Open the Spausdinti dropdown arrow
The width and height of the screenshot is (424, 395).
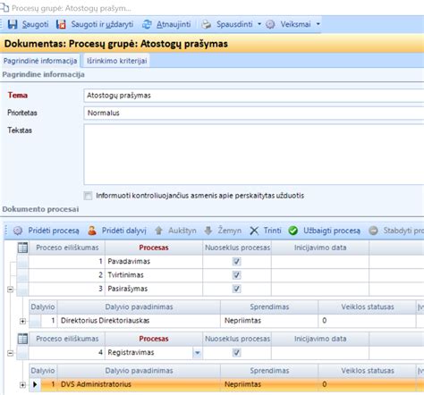pyautogui.click(x=259, y=24)
